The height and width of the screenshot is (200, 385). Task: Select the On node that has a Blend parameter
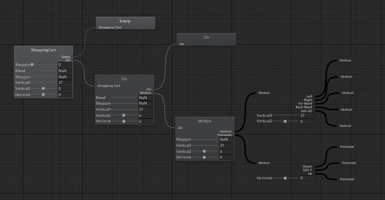click(x=124, y=79)
